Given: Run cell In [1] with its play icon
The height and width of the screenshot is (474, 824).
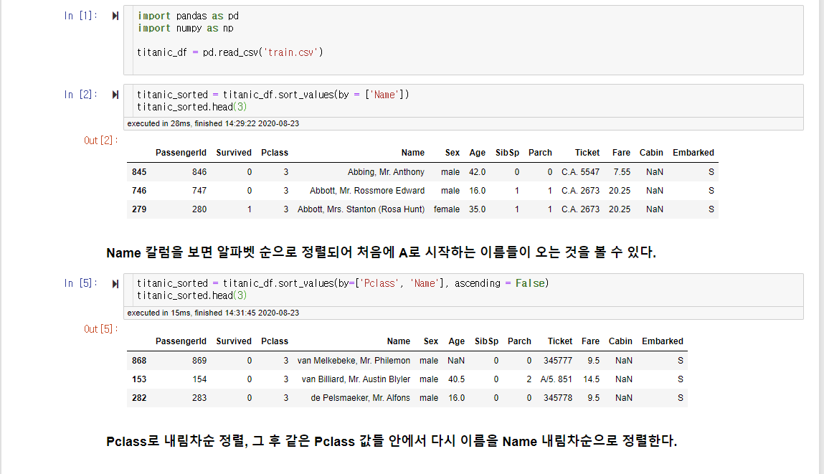Looking at the screenshot, I should (115, 16).
